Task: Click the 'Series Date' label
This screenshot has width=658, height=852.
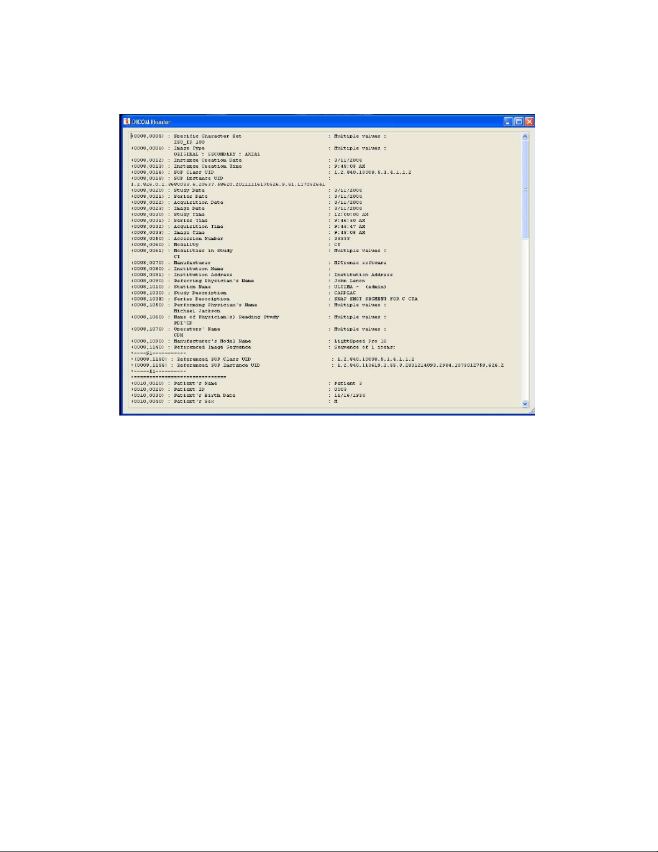Action: coord(190,196)
